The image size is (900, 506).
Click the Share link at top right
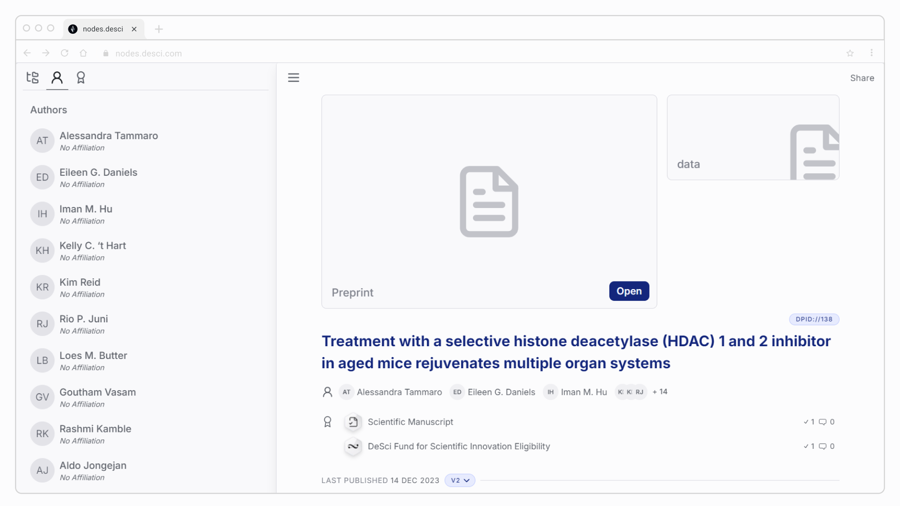coord(862,78)
